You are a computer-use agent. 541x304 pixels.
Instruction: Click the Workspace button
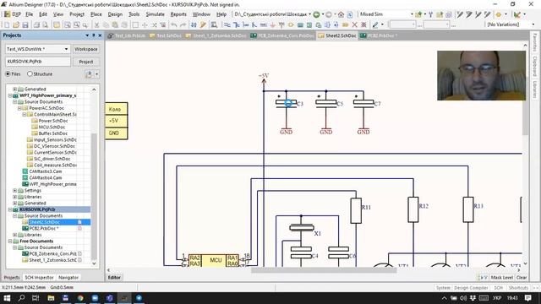(x=86, y=49)
